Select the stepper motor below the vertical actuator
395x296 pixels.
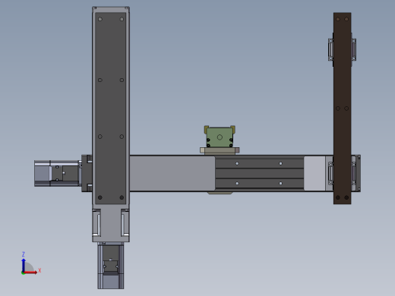111,266
